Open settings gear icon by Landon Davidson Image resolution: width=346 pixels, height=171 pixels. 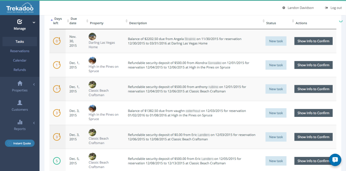coord(284,8)
